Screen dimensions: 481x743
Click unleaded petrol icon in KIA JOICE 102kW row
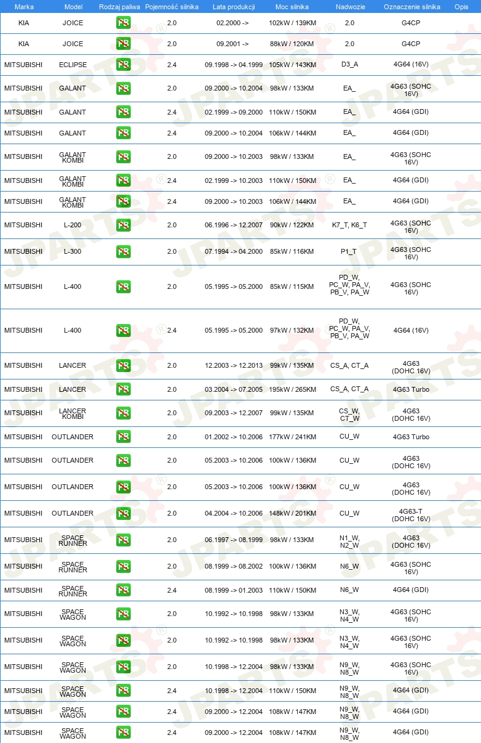click(x=123, y=23)
